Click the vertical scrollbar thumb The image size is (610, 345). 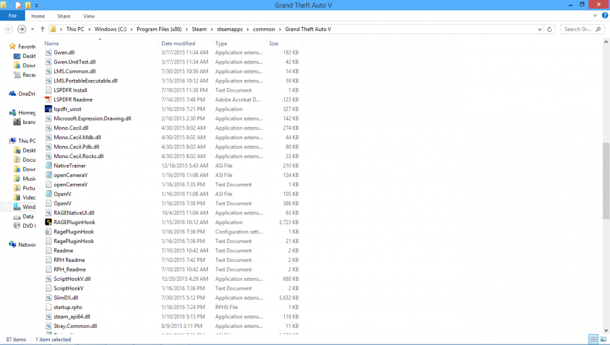click(x=606, y=181)
